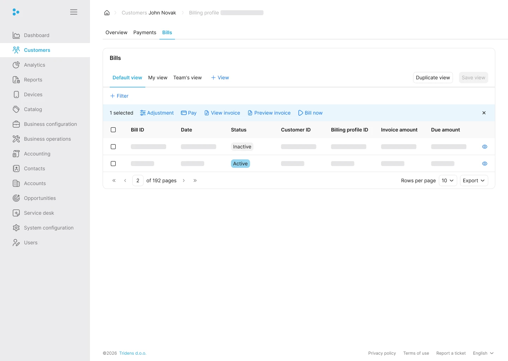
Task: Toggle the select-all checkbox in the table header
Action: [113, 130]
